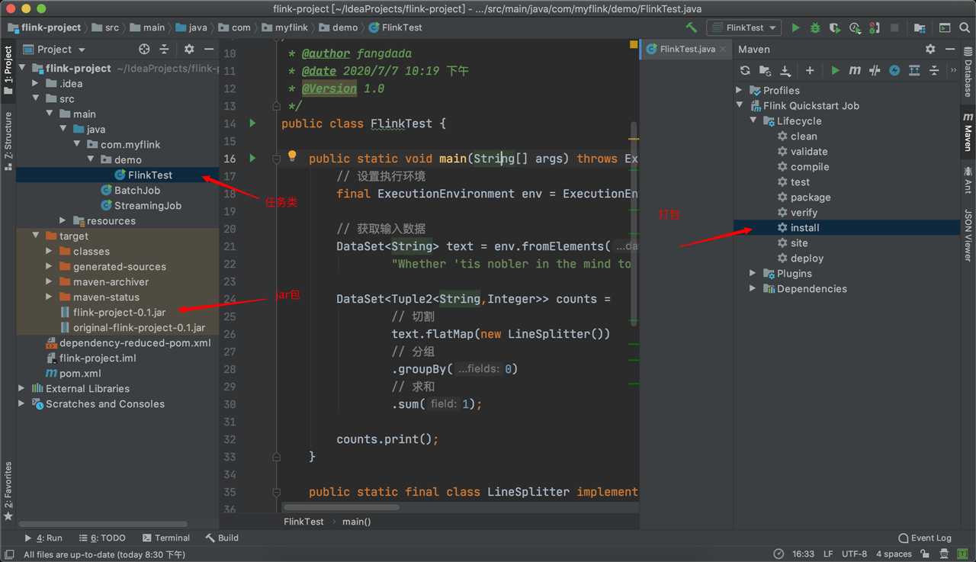Hide the Maven tool window
Screen dimensions: 976x562
click(949, 49)
